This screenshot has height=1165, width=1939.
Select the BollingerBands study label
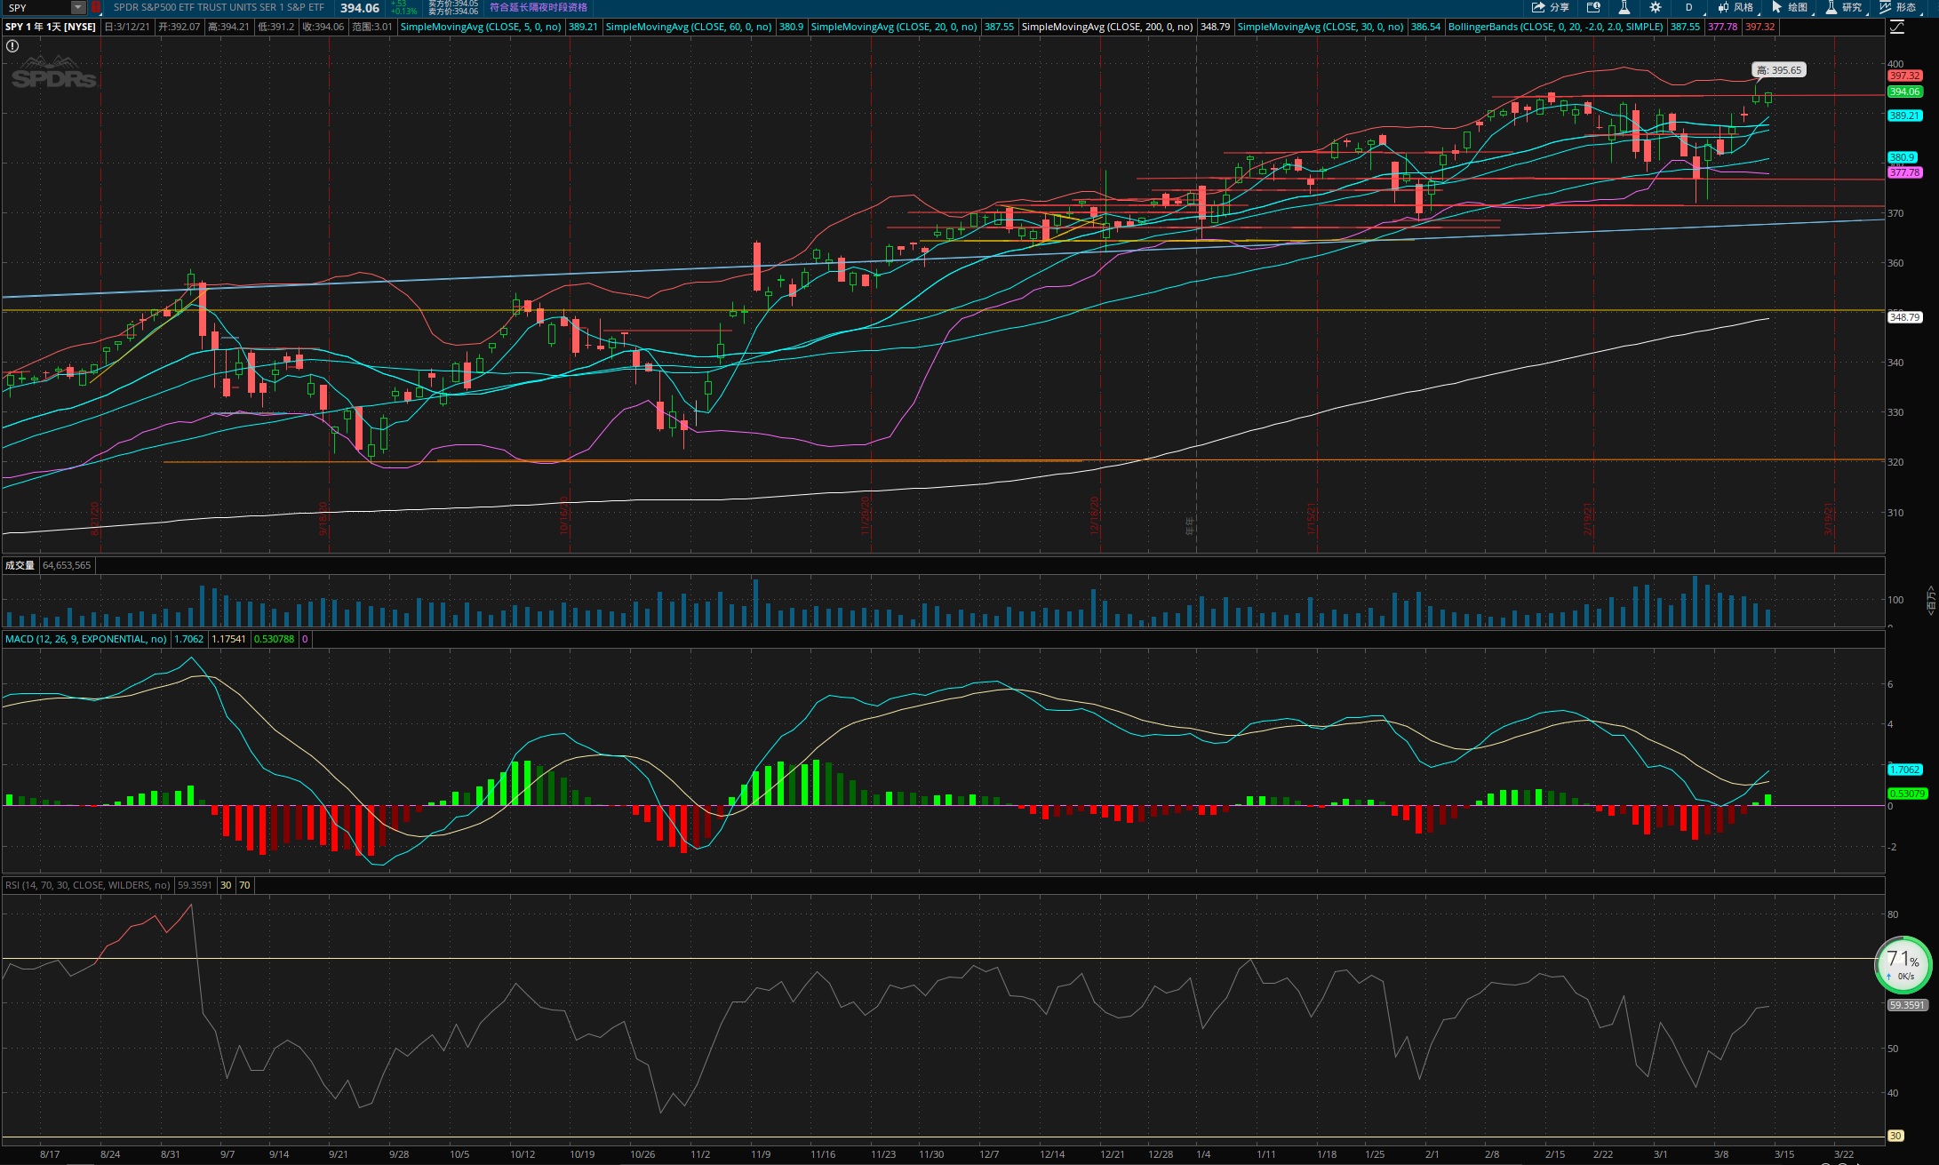1555,27
